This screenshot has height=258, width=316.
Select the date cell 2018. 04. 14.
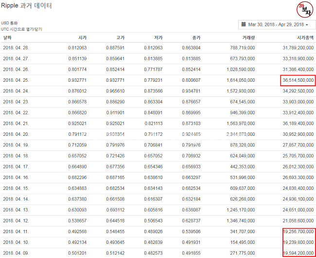(16, 199)
